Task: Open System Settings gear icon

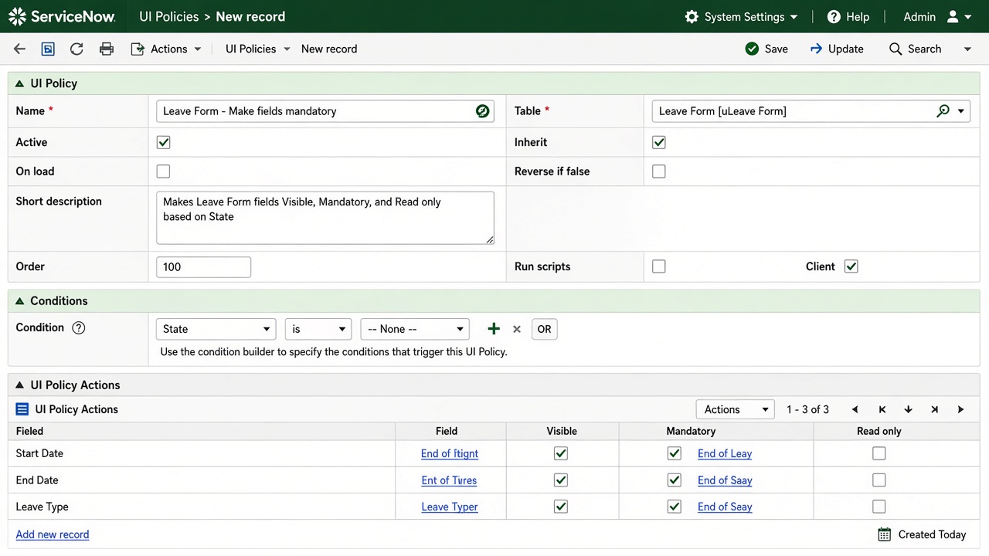Action: pos(692,17)
